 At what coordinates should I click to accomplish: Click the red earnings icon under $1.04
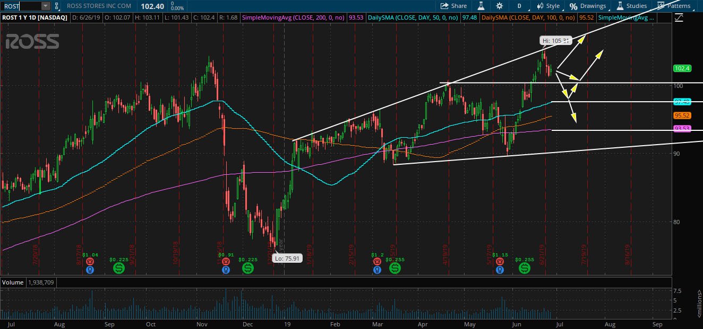[x=89, y=261]
